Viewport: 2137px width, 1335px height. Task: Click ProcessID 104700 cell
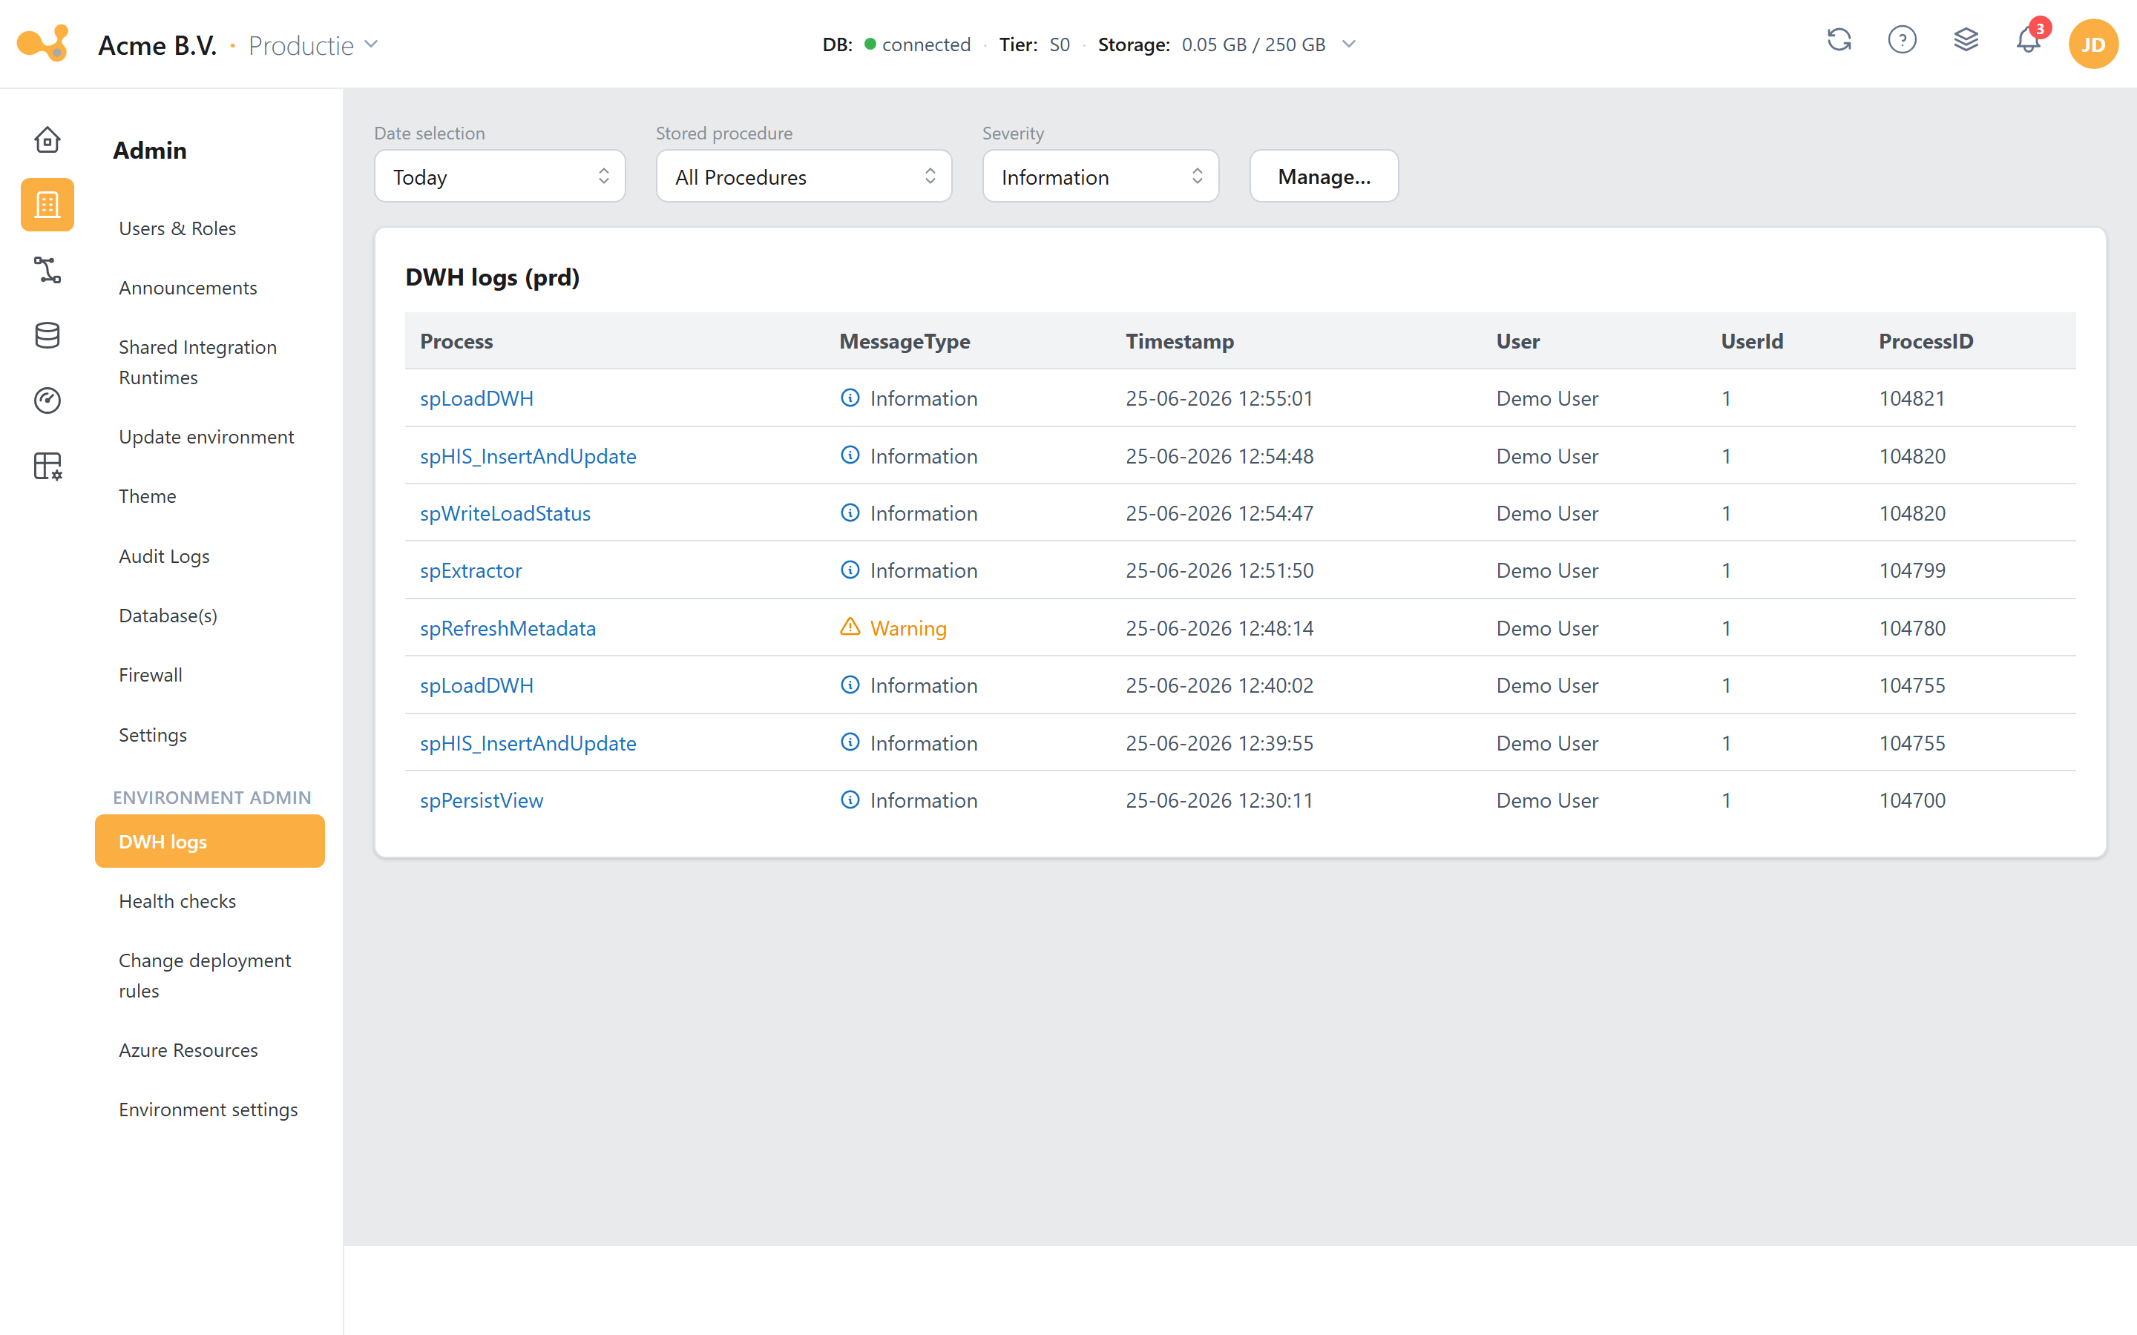1912,800
